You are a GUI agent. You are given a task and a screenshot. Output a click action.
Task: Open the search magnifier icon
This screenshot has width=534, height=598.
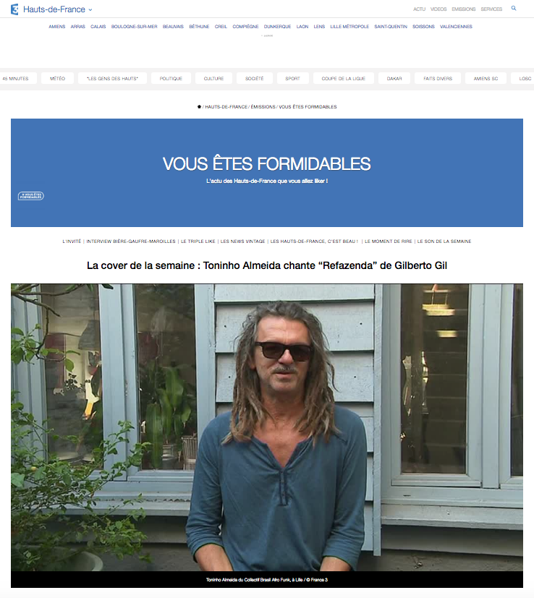tap(514, 8)
